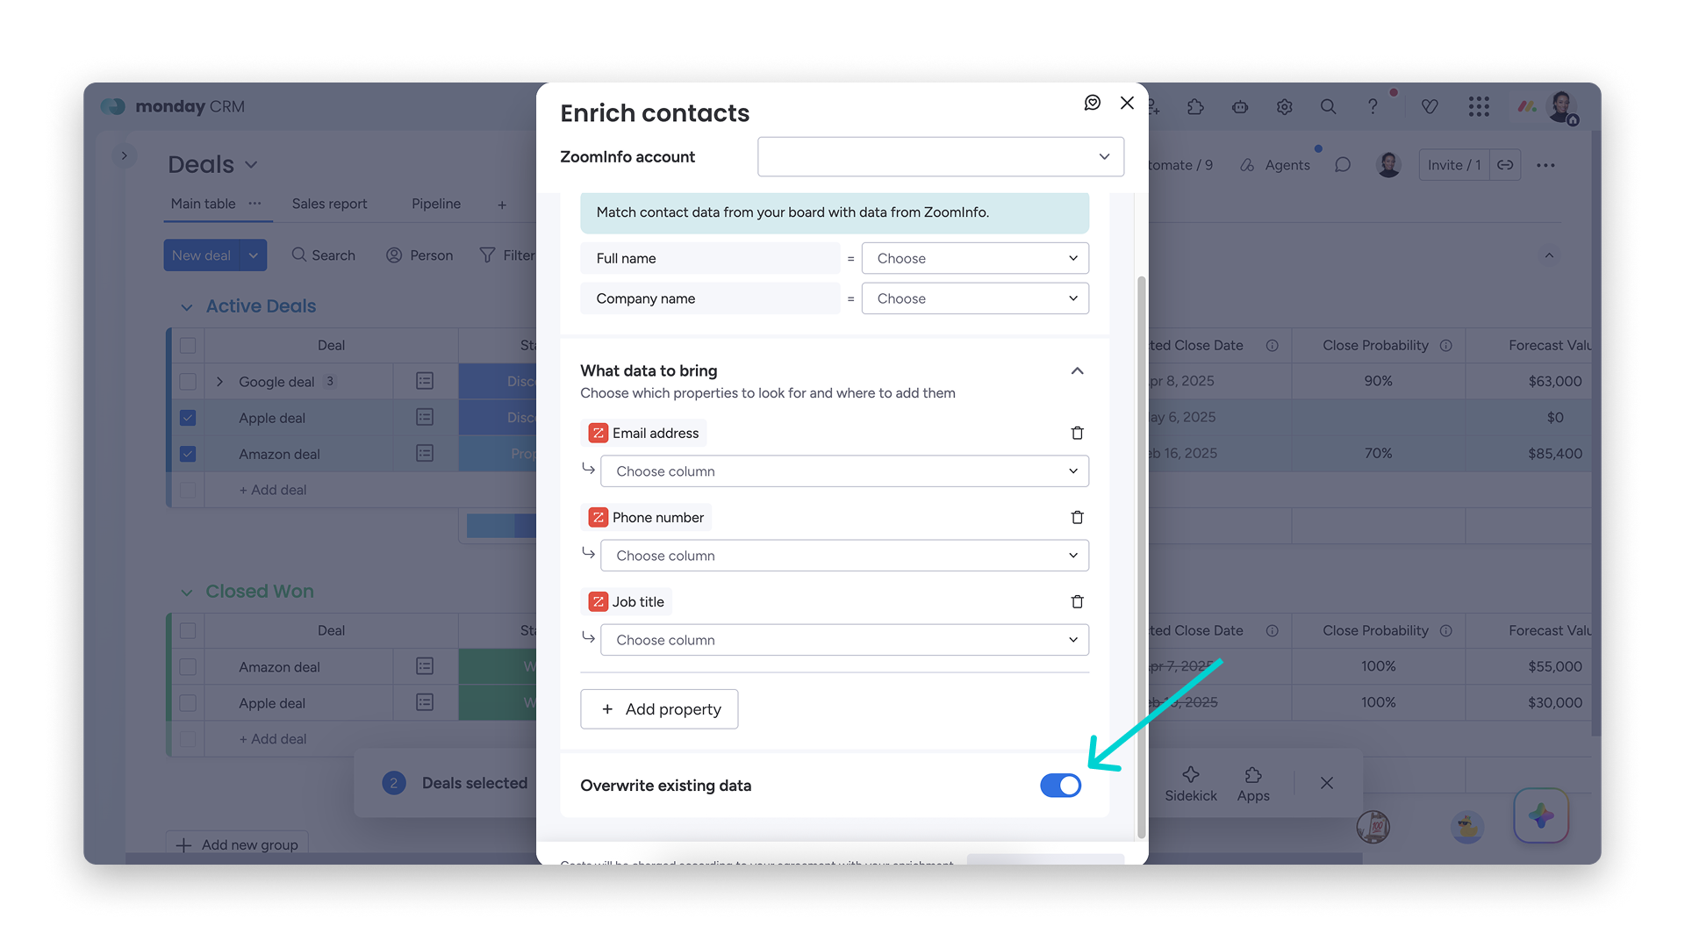1685x948 pixels.
Task: Uncheck the Apple deal in Active Deals
Action: click(x=188, y=418)
